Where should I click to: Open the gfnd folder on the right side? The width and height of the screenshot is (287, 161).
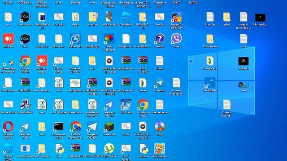coord(226,17)
